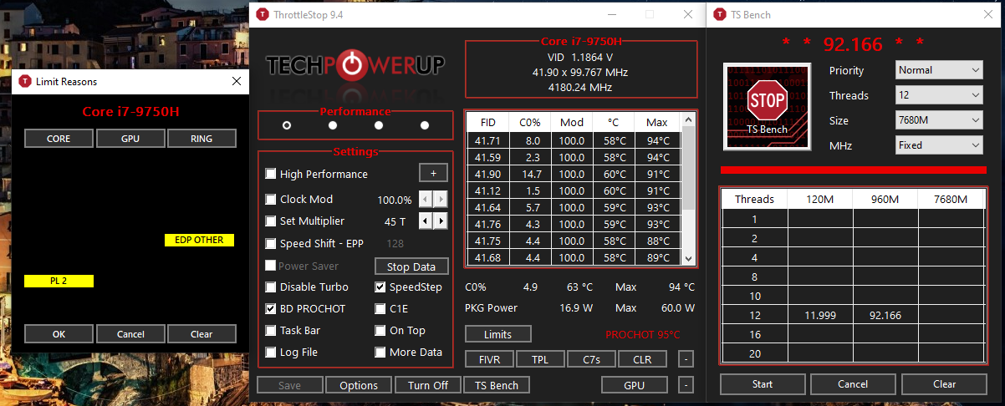Enable the Log File checkbox
The width and height of the screenshot is (1005, 406).
click(x=270, y=352)
